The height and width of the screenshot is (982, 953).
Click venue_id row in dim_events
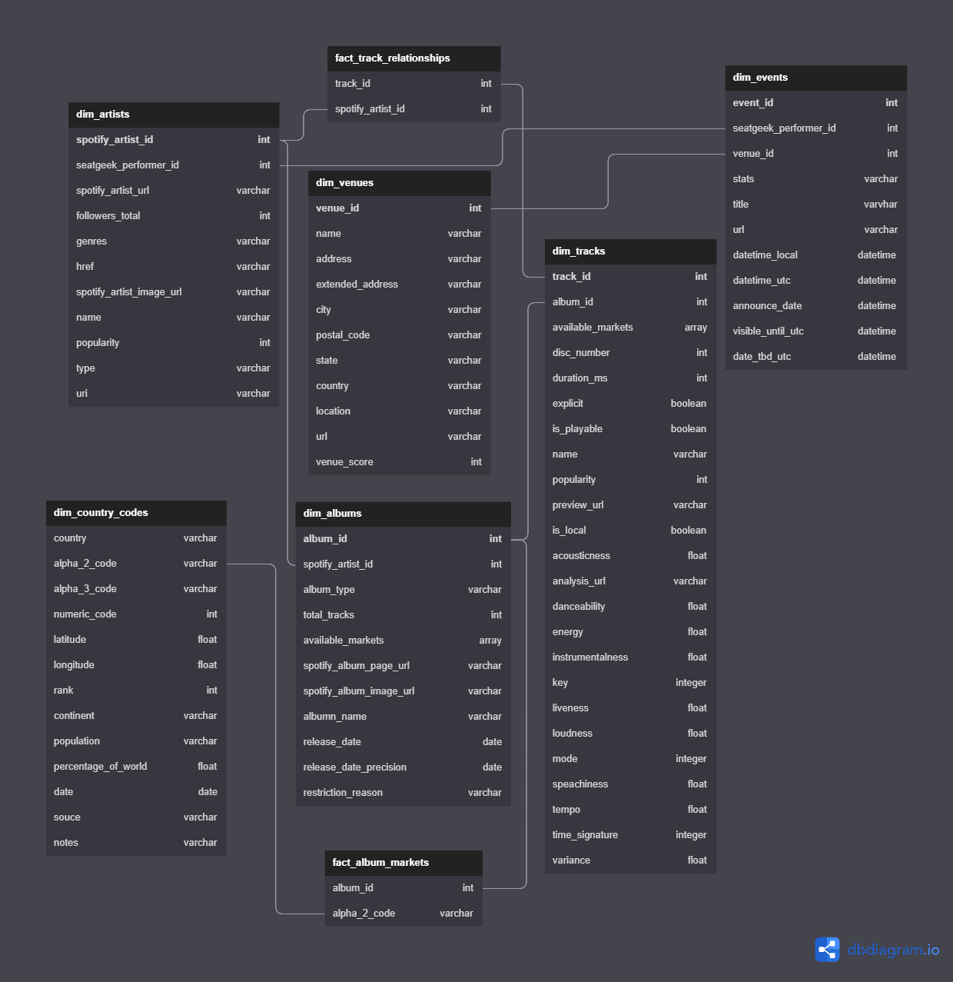(x=816, y=154)
